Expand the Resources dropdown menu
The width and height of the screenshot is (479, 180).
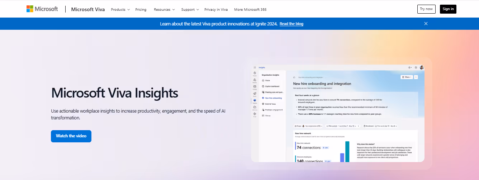pyautogui.click(x=164, y=9)
